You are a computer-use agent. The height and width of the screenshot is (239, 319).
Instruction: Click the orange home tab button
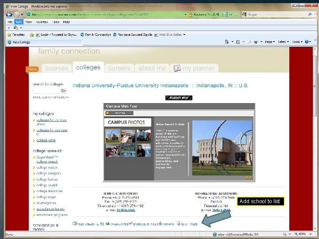tap(32, 69)
